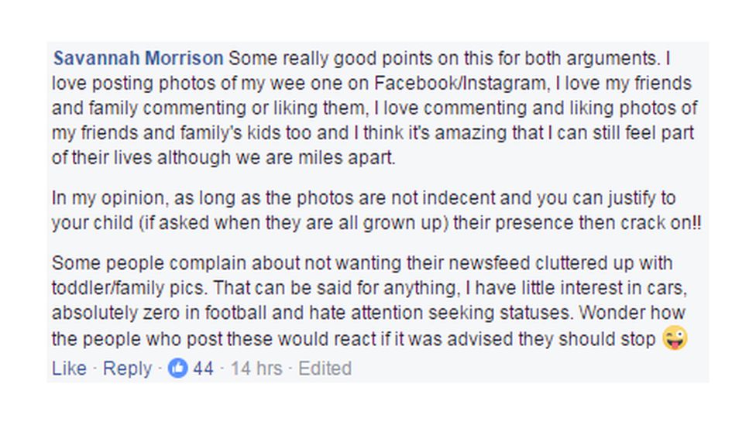This screenshot has height=425, width=756.
Task: Click the winking tongue-out emoji
Action: point(675,339)
